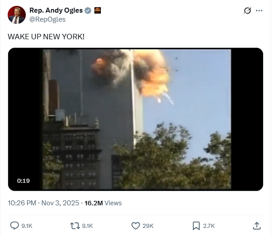View the 16.2M Views analytics
Image resolution: width=273 pixels, height=236 pixels.
103,203
